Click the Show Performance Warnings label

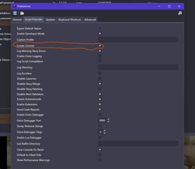pos(33,160)
